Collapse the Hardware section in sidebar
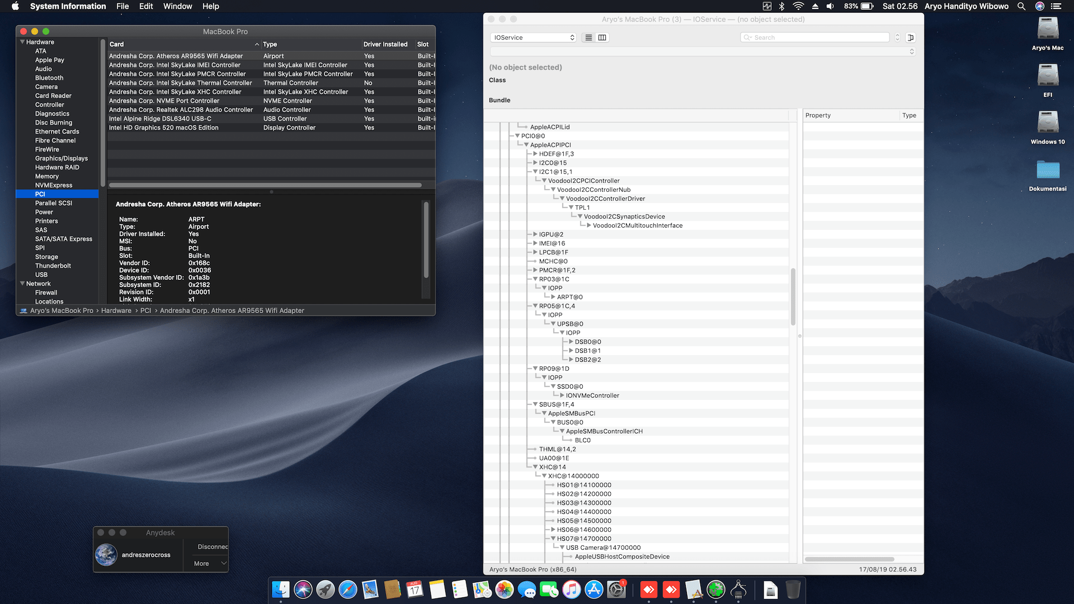 point(22,42)
